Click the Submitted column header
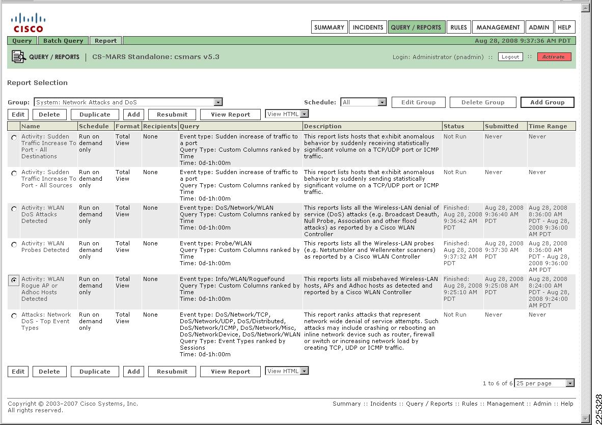602x425 pixels. (505, 126)
